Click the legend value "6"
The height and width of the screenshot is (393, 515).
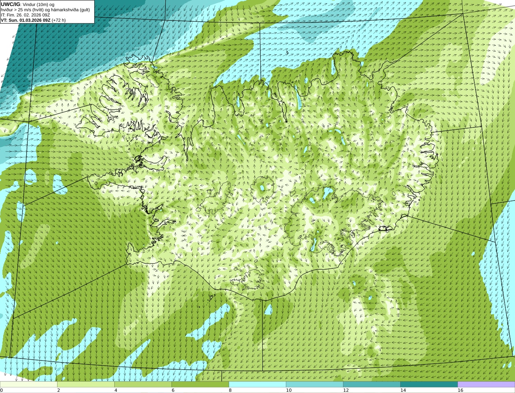pyautogui.click(x=173, y=390)
